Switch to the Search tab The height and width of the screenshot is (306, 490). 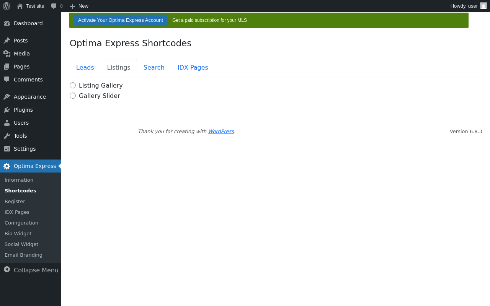point(154,68)
